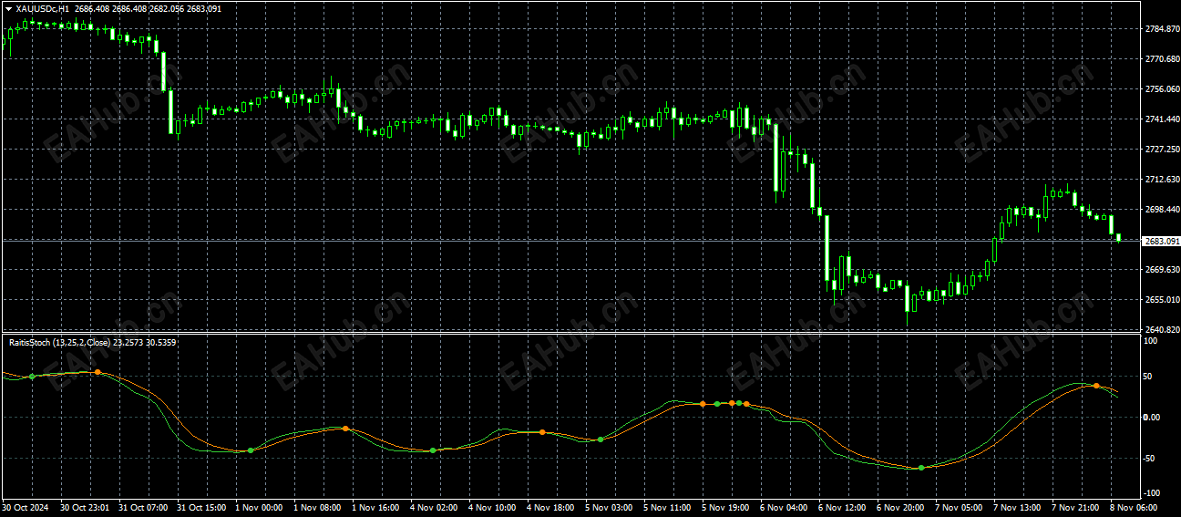The height and width of the screenshot is (517, 1181).
Task: Click the XAUUSDc,H1 chart title
Action: click(x=43, y=8)
